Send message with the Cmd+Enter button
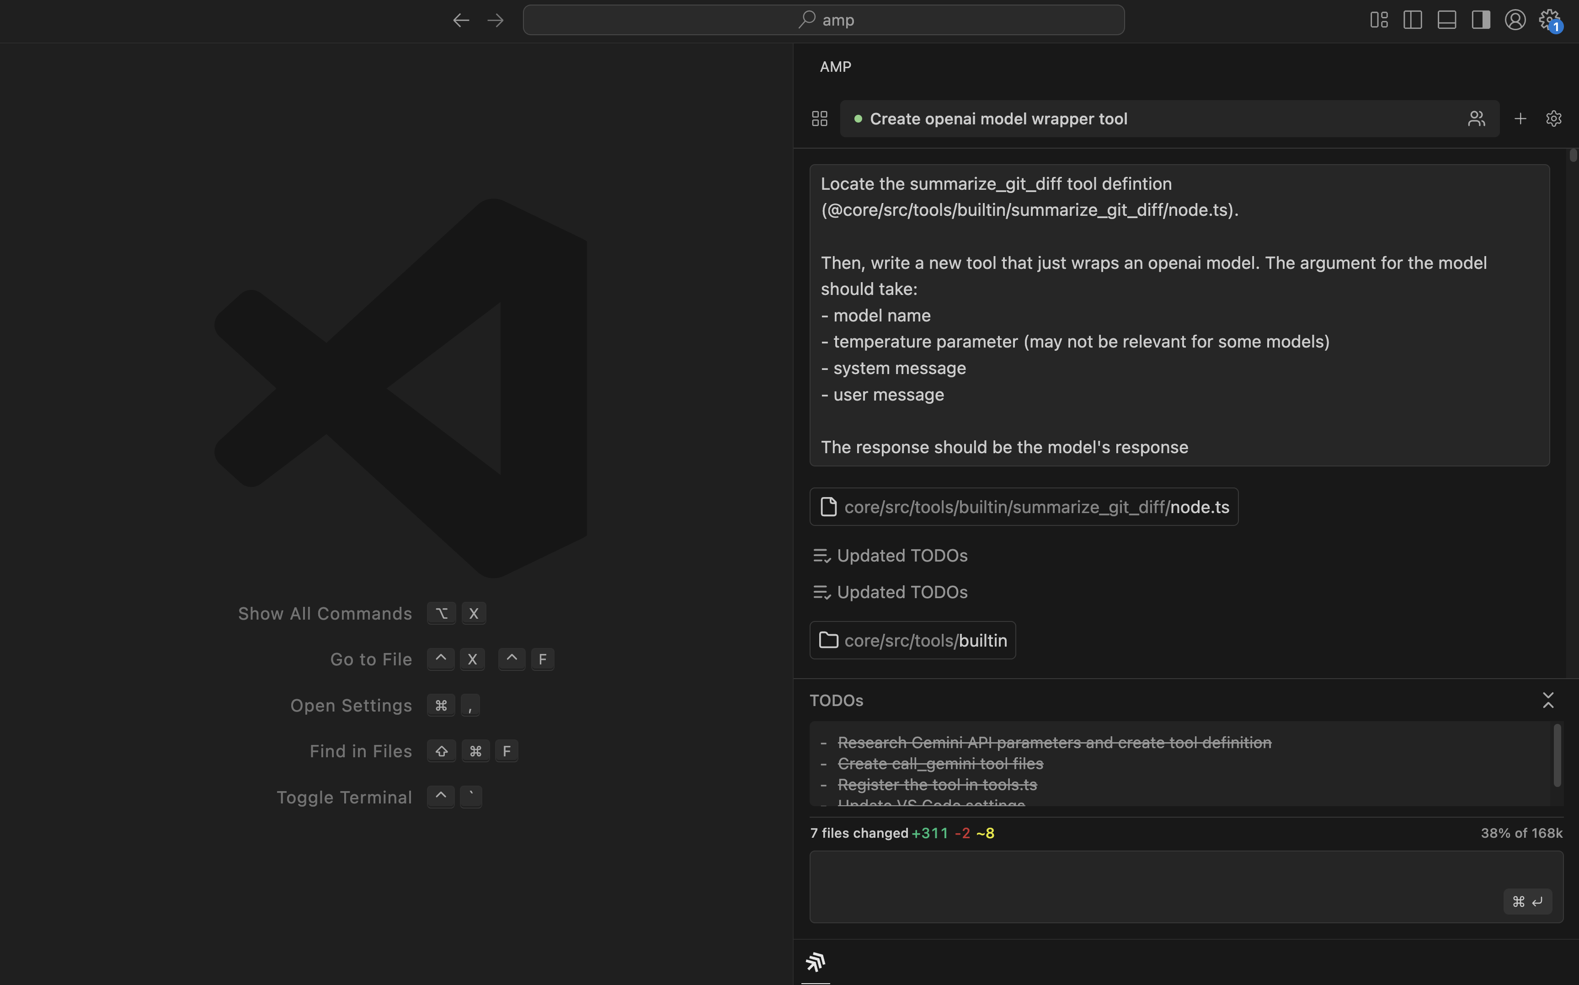The image size is (1579, 985). pyautogui.click(x=1527, y=902)
